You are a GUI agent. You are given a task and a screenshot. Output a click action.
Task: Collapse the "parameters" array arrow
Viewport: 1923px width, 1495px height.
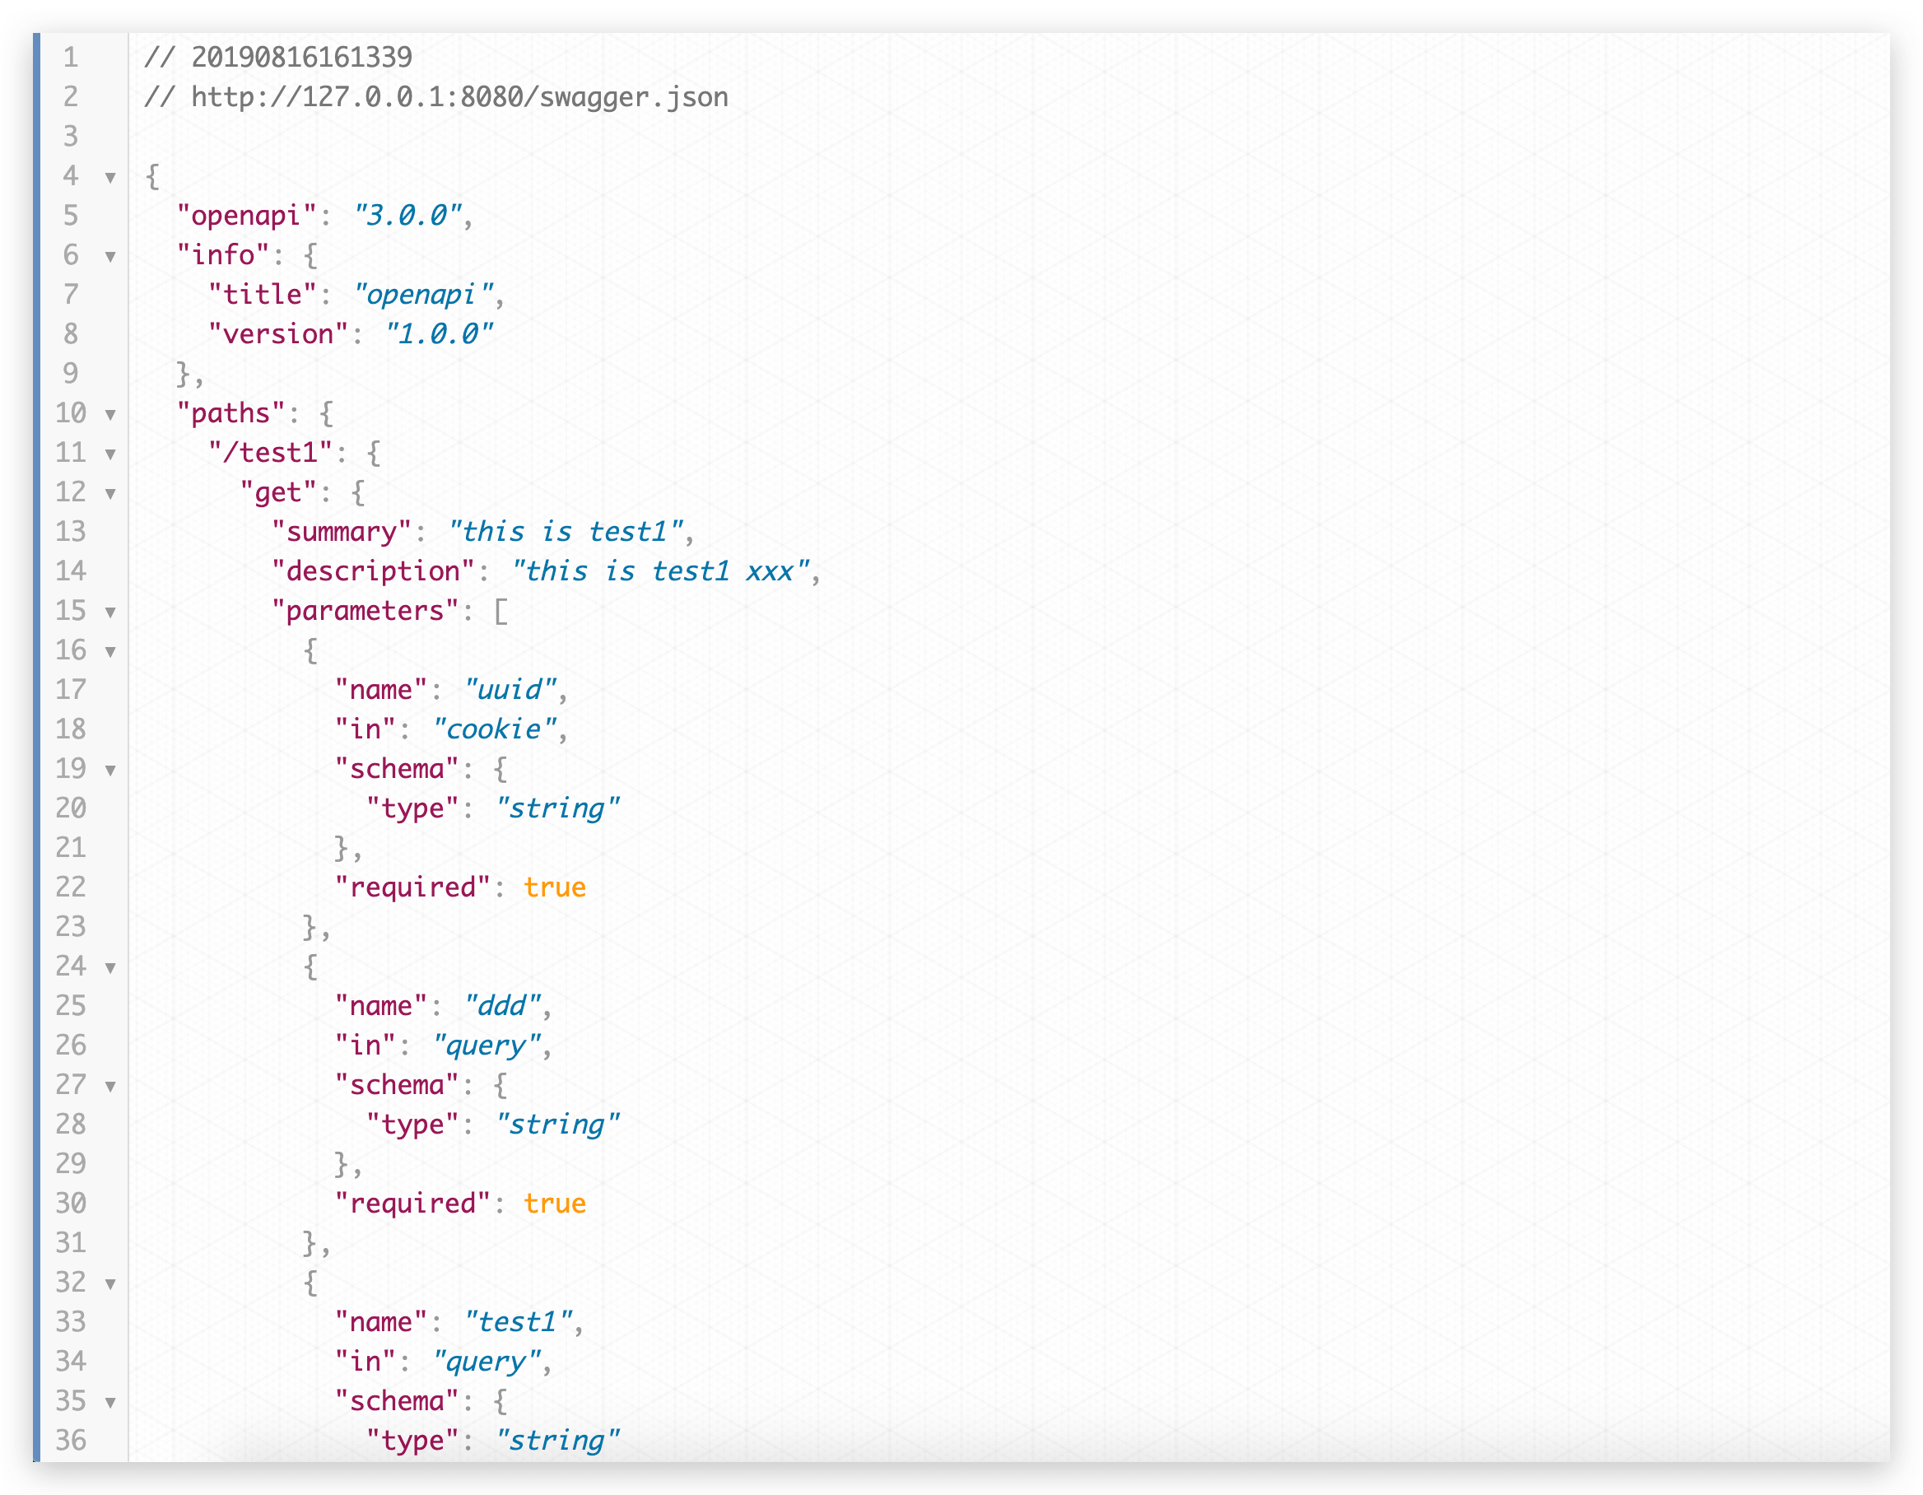click(x=110, y=612)
